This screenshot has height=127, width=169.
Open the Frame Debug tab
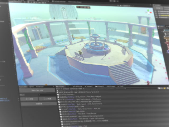[111, 87]
